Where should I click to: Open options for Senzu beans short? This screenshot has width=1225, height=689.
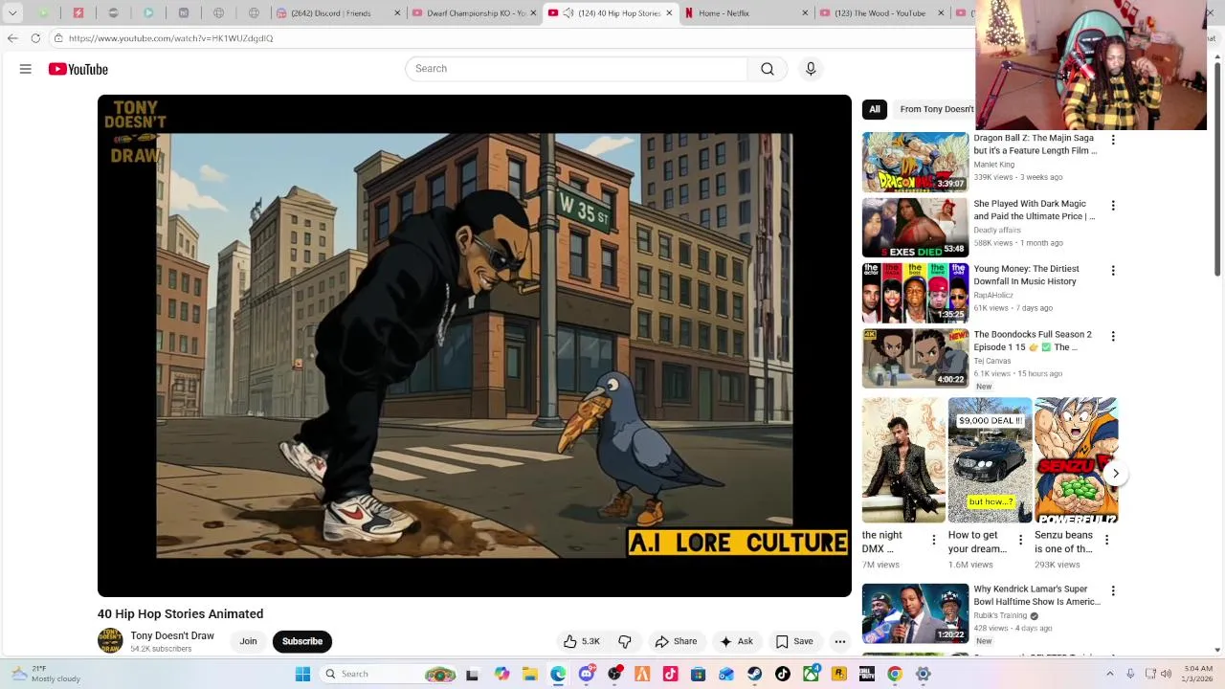click(1106, 540)
